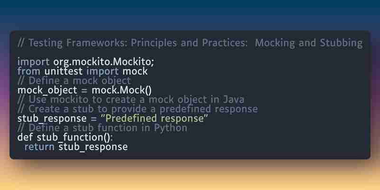Click the word 'mock' ending the import line
The width and height of the screenshot is (380, 190).
coord(135,71)
